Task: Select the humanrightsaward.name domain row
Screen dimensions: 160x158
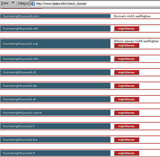Action: pos(55,113)
